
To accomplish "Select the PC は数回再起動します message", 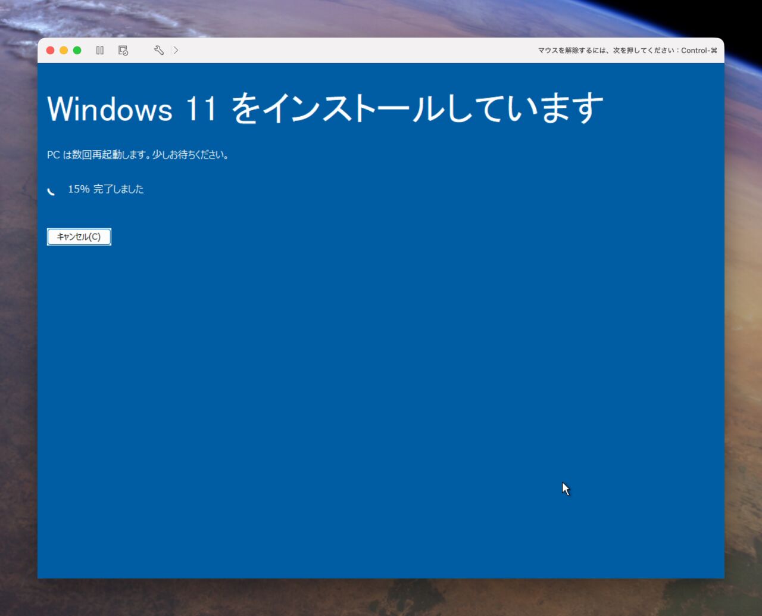I will tap(138, 155).
